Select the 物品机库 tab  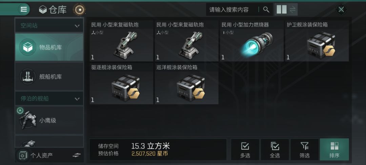[x=49, y=47]
